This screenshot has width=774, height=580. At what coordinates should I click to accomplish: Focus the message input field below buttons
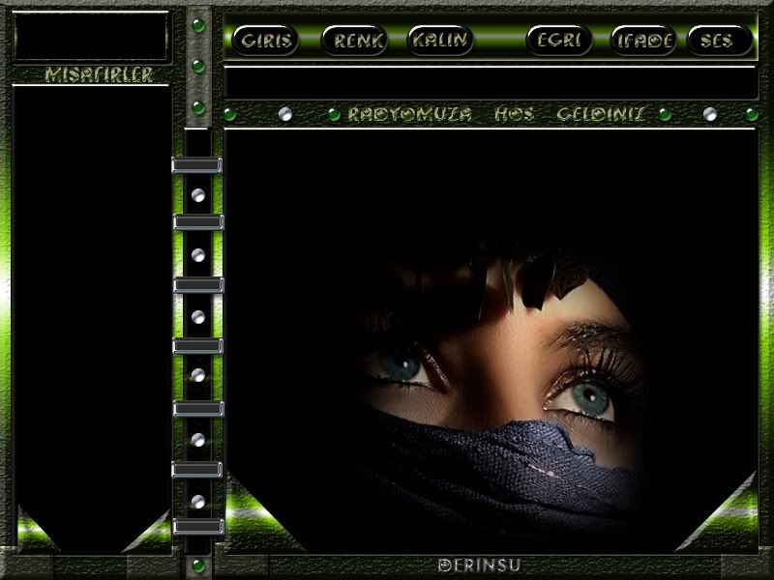(x=491, y=82)
